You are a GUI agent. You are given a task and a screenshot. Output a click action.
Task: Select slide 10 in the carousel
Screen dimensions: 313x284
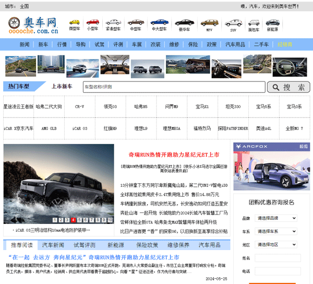coord(110,220)
